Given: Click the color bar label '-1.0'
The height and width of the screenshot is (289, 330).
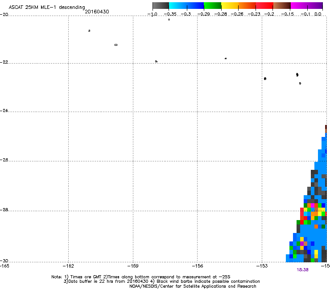Looking at the screenshot, I should point(152,14).
